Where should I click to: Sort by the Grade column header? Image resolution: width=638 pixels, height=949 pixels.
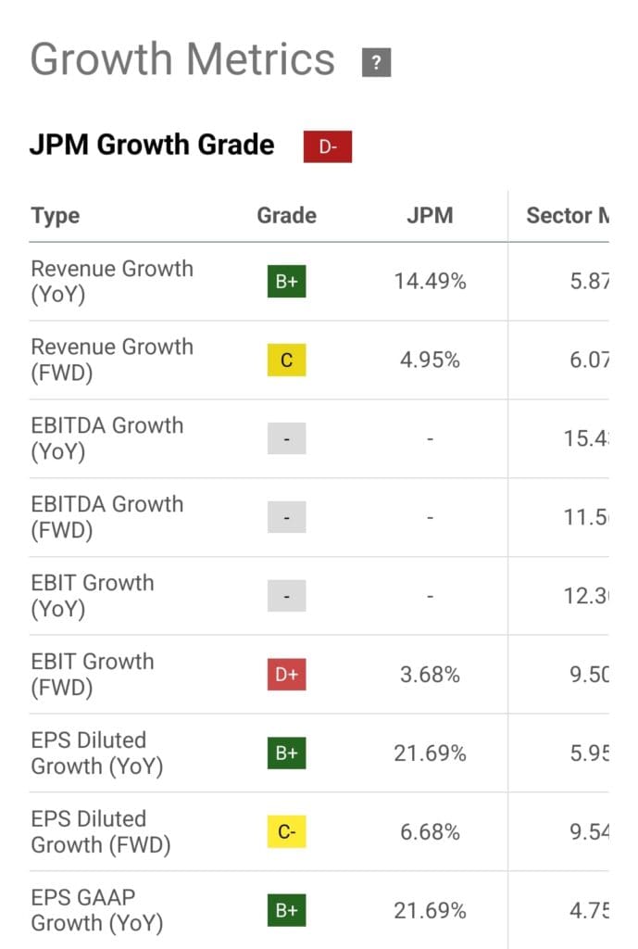(x=286, y=215)
